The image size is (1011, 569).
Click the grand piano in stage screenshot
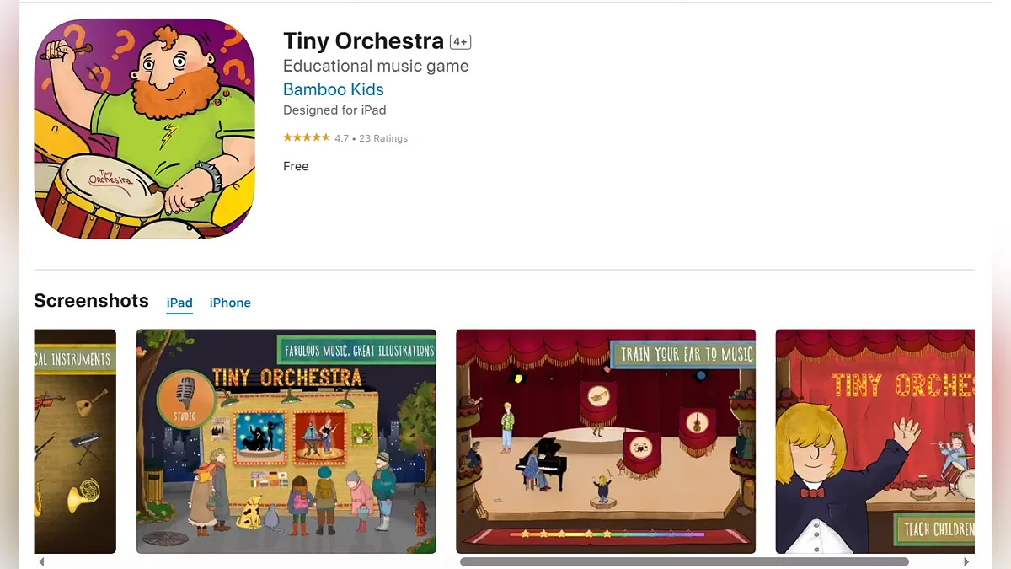(x=540, y=462)
